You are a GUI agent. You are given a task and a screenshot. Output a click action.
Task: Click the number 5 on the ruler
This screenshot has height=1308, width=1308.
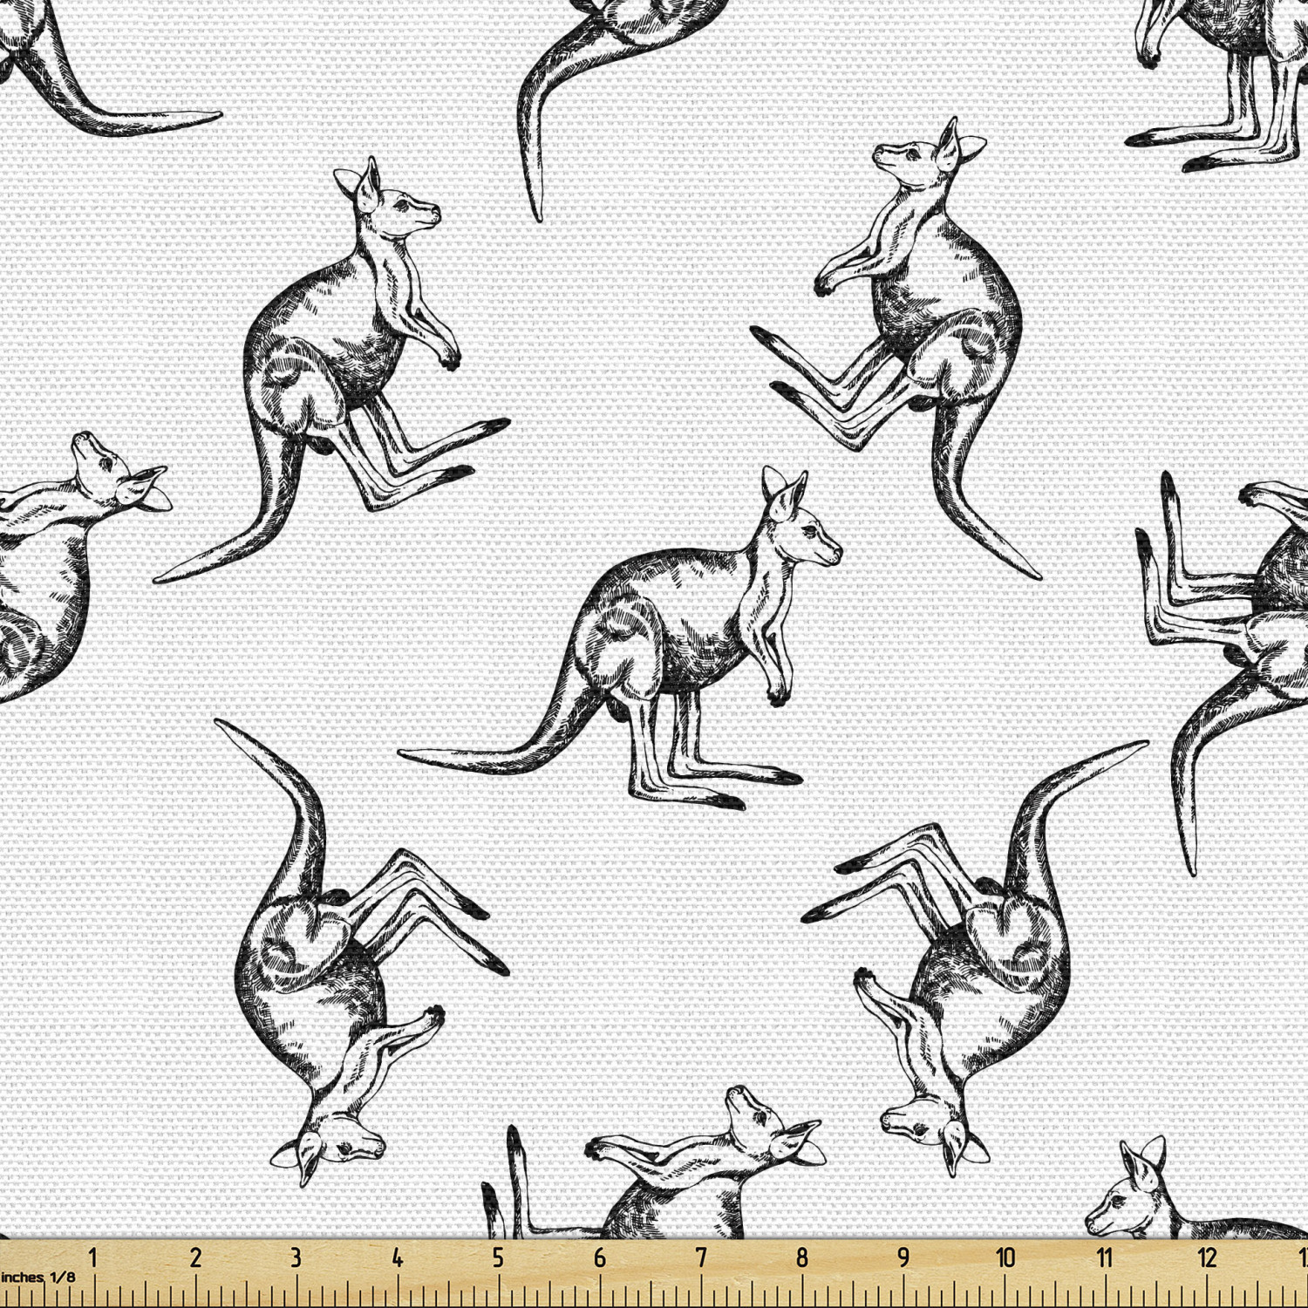498,1257
